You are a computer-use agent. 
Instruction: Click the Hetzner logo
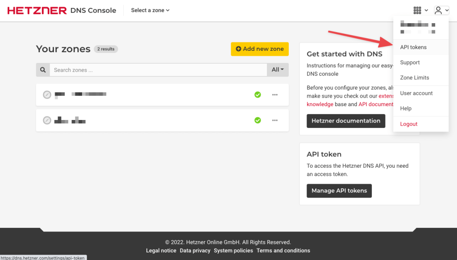point(37,11)
